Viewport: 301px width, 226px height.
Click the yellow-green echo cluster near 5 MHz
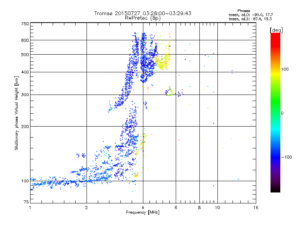[162, 62]
